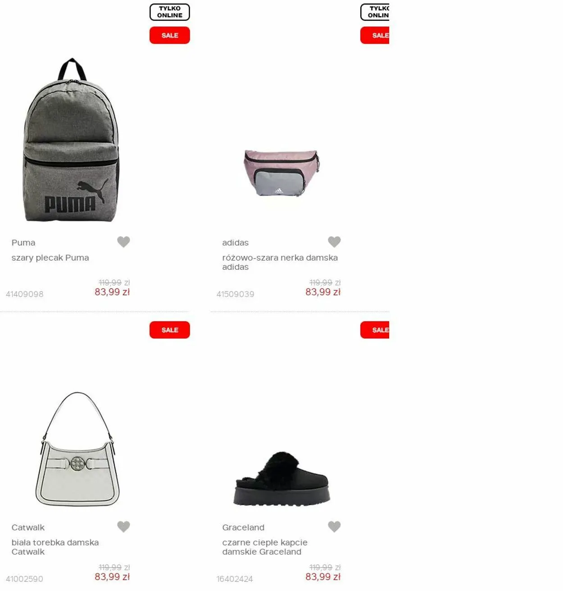This screenshot has width=563, height=591.
Task: Open 'szary plecak Puma' product link
Action: tap(50, 258)
